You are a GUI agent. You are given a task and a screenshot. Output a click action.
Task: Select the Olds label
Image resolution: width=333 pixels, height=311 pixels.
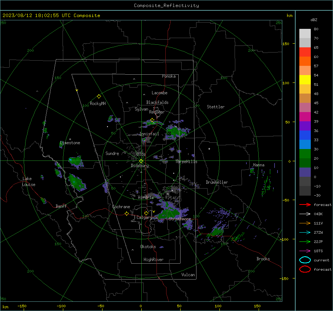(x=141, y=154)
